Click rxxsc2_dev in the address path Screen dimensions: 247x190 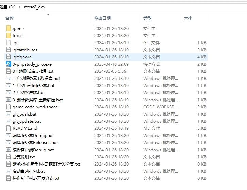pos(35,7)
